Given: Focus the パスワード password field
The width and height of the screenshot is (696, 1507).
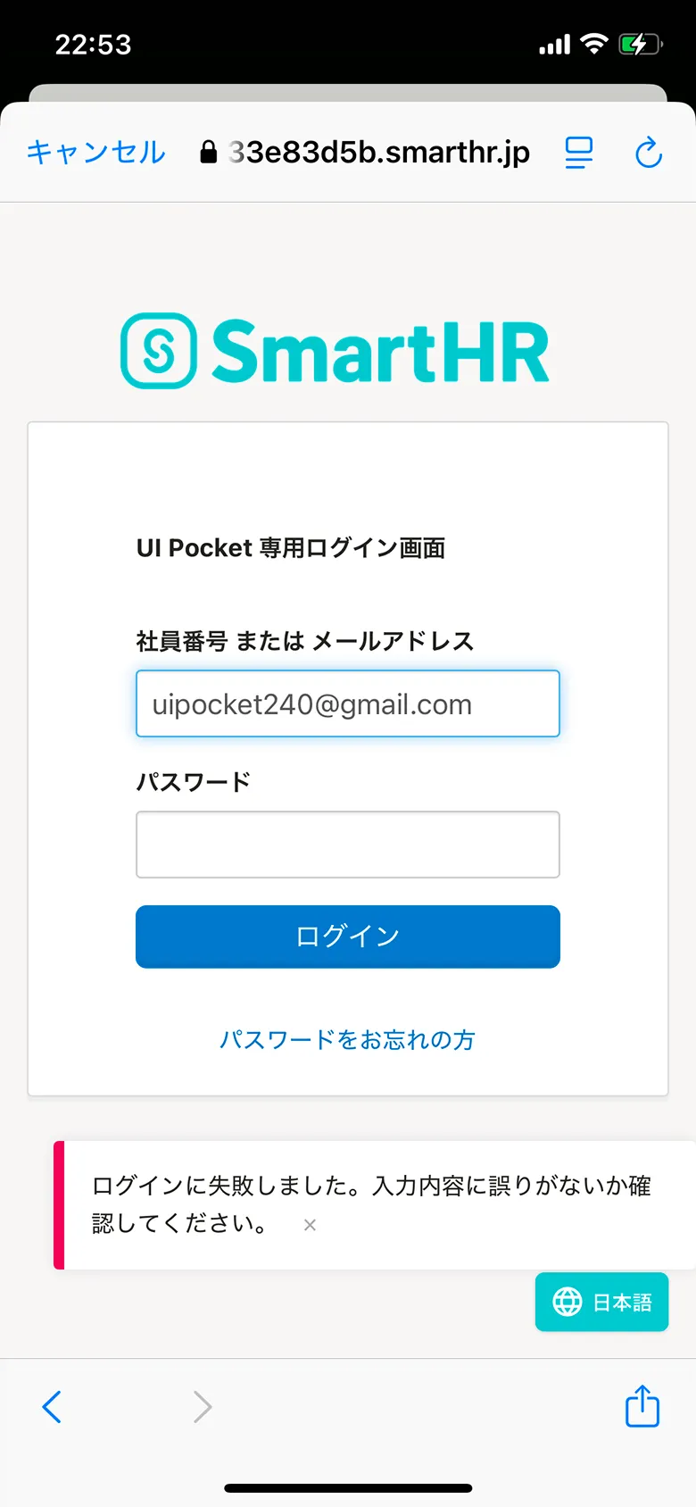Looking at the screenshot, I should [347, 844].
